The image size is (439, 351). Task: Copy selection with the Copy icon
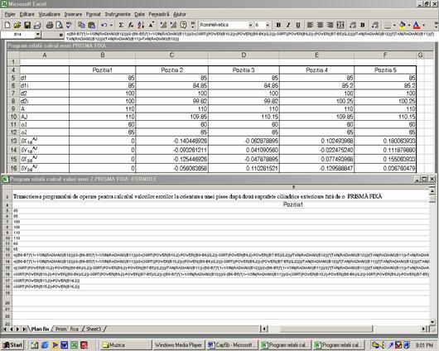[81, 25]
